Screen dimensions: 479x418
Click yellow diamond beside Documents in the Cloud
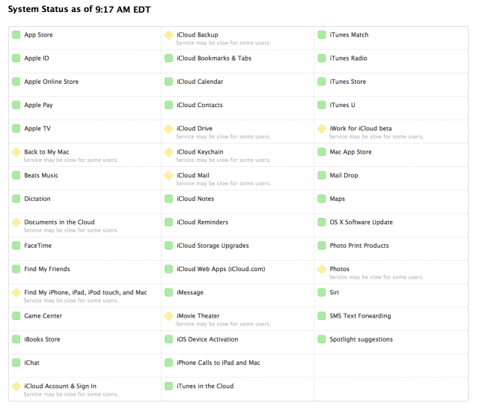pos(16,222)
